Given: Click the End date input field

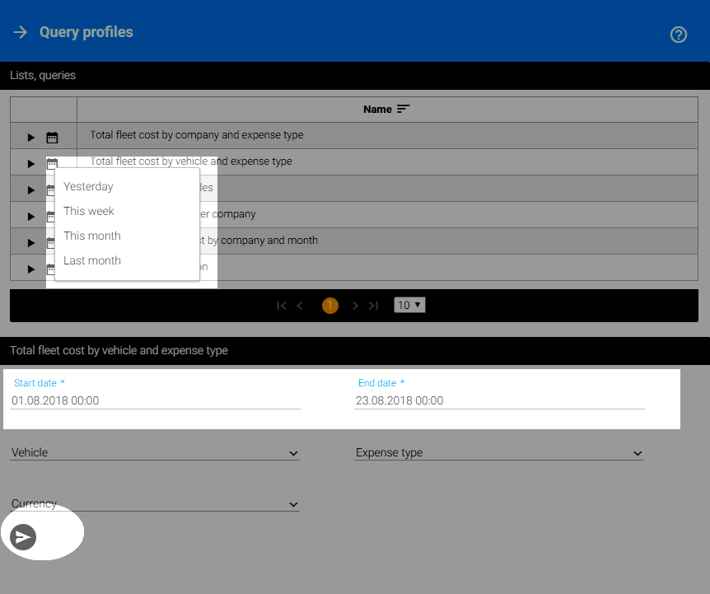Looking at the screenshot, I should pos(498,400).
